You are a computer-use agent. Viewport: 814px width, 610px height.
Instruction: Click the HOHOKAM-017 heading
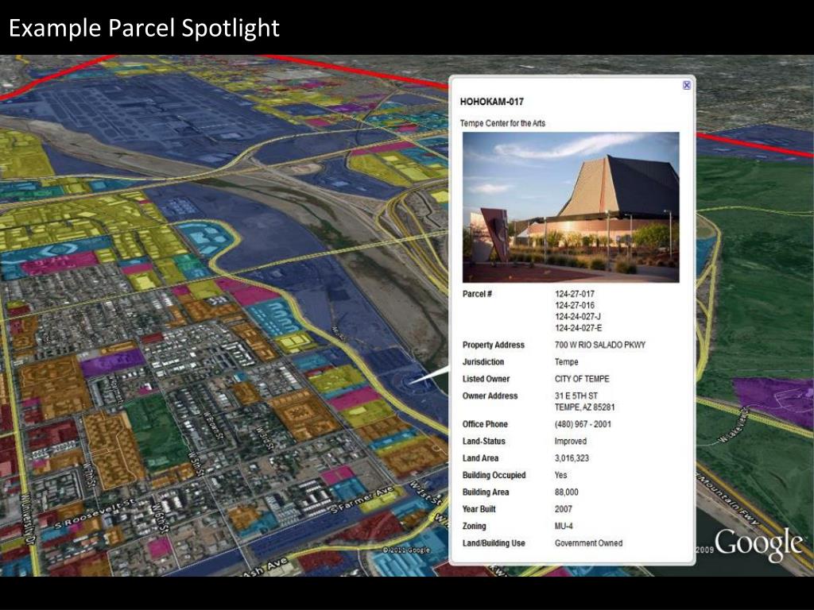(491, 102)
